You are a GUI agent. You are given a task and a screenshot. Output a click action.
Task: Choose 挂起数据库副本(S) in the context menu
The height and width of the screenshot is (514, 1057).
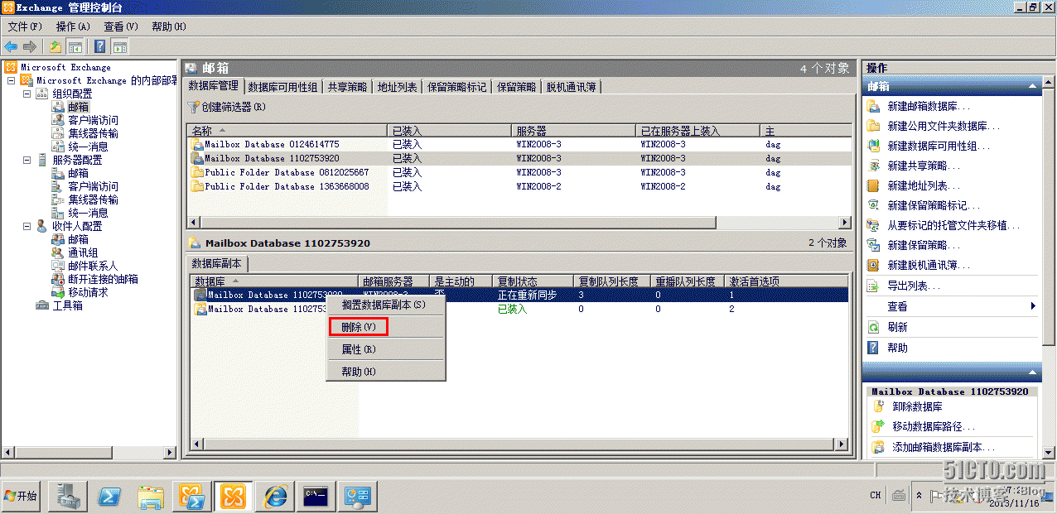pyautogui.click(x=384, y=305)
